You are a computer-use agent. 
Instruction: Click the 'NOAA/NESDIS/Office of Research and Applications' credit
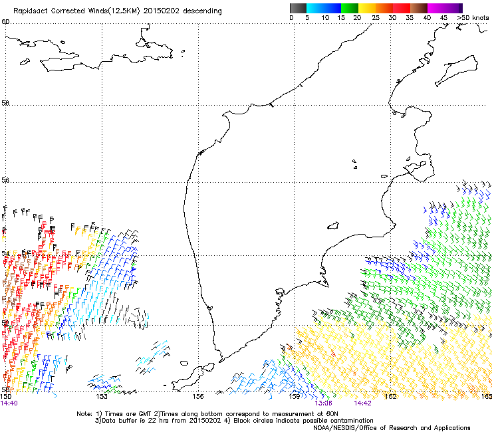(392, 428)
